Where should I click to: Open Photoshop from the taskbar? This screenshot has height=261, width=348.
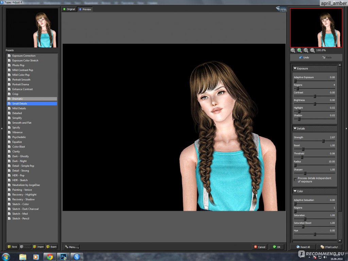pyautogui.click(x=63, y=257)
